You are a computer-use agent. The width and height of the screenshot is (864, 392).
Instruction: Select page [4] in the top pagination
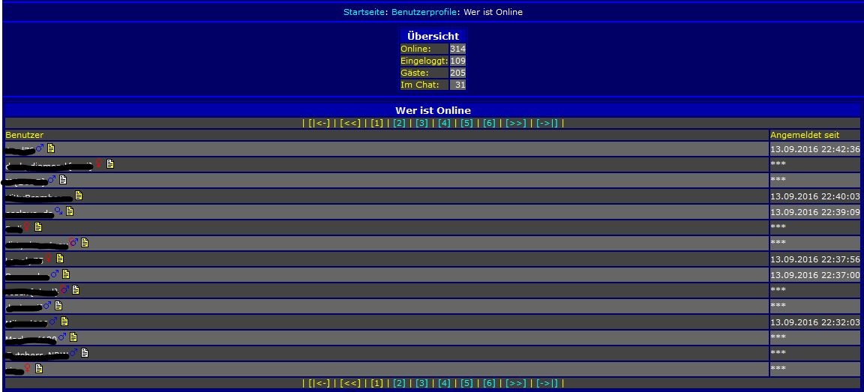[x=444, y=123]
